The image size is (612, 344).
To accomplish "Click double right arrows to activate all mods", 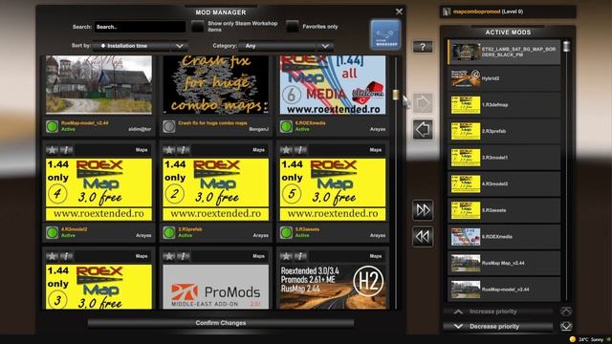I will point(423,210).
